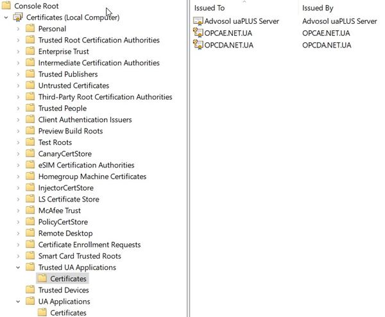
Task: Click the Enterprise Trust folder icon
Action: coord(30,51)
